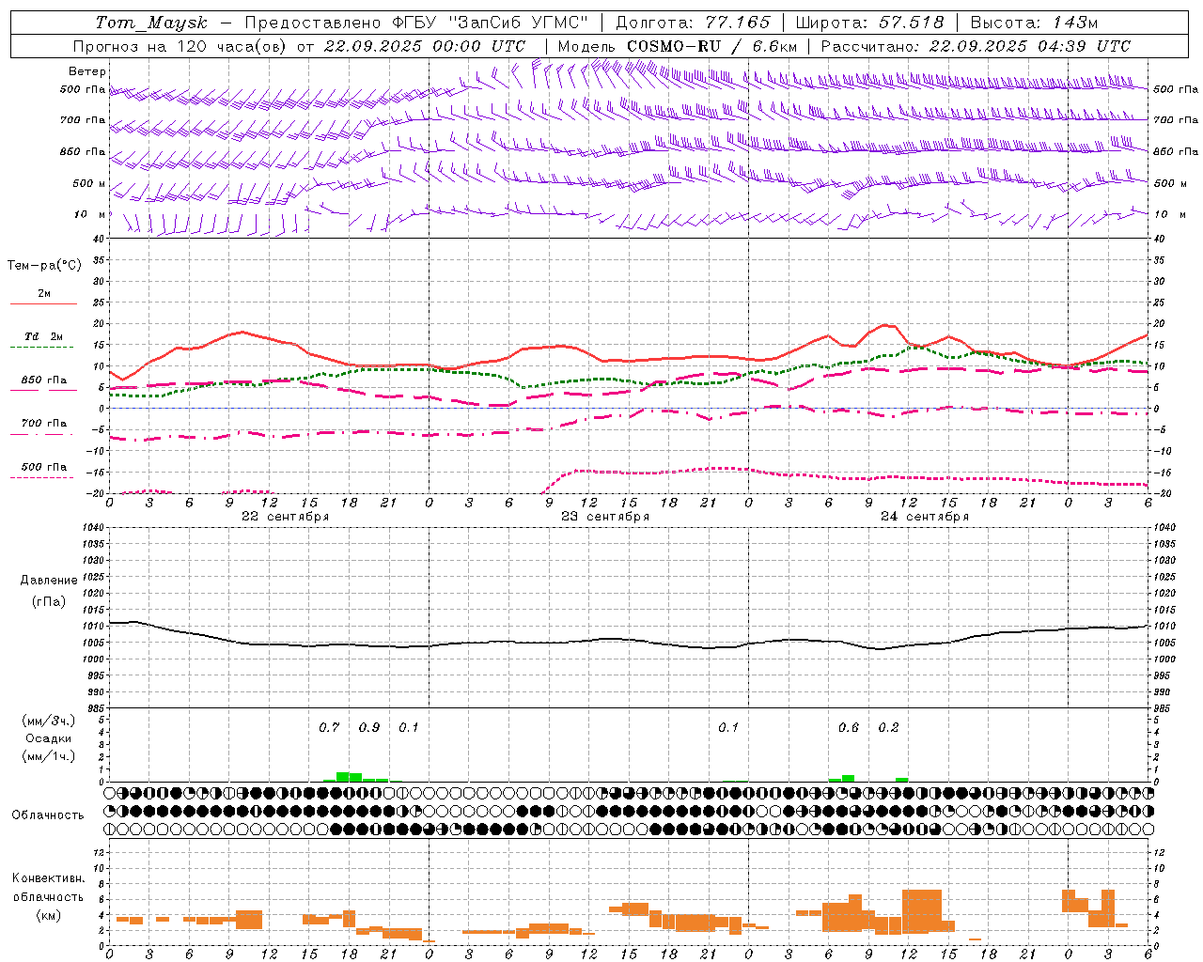Image resolution: width=1203 pixels, height=962 pixels.
Task: Click the latitude value Широта: 57.518
Action: pyautogui.click(x=869, y=23)
